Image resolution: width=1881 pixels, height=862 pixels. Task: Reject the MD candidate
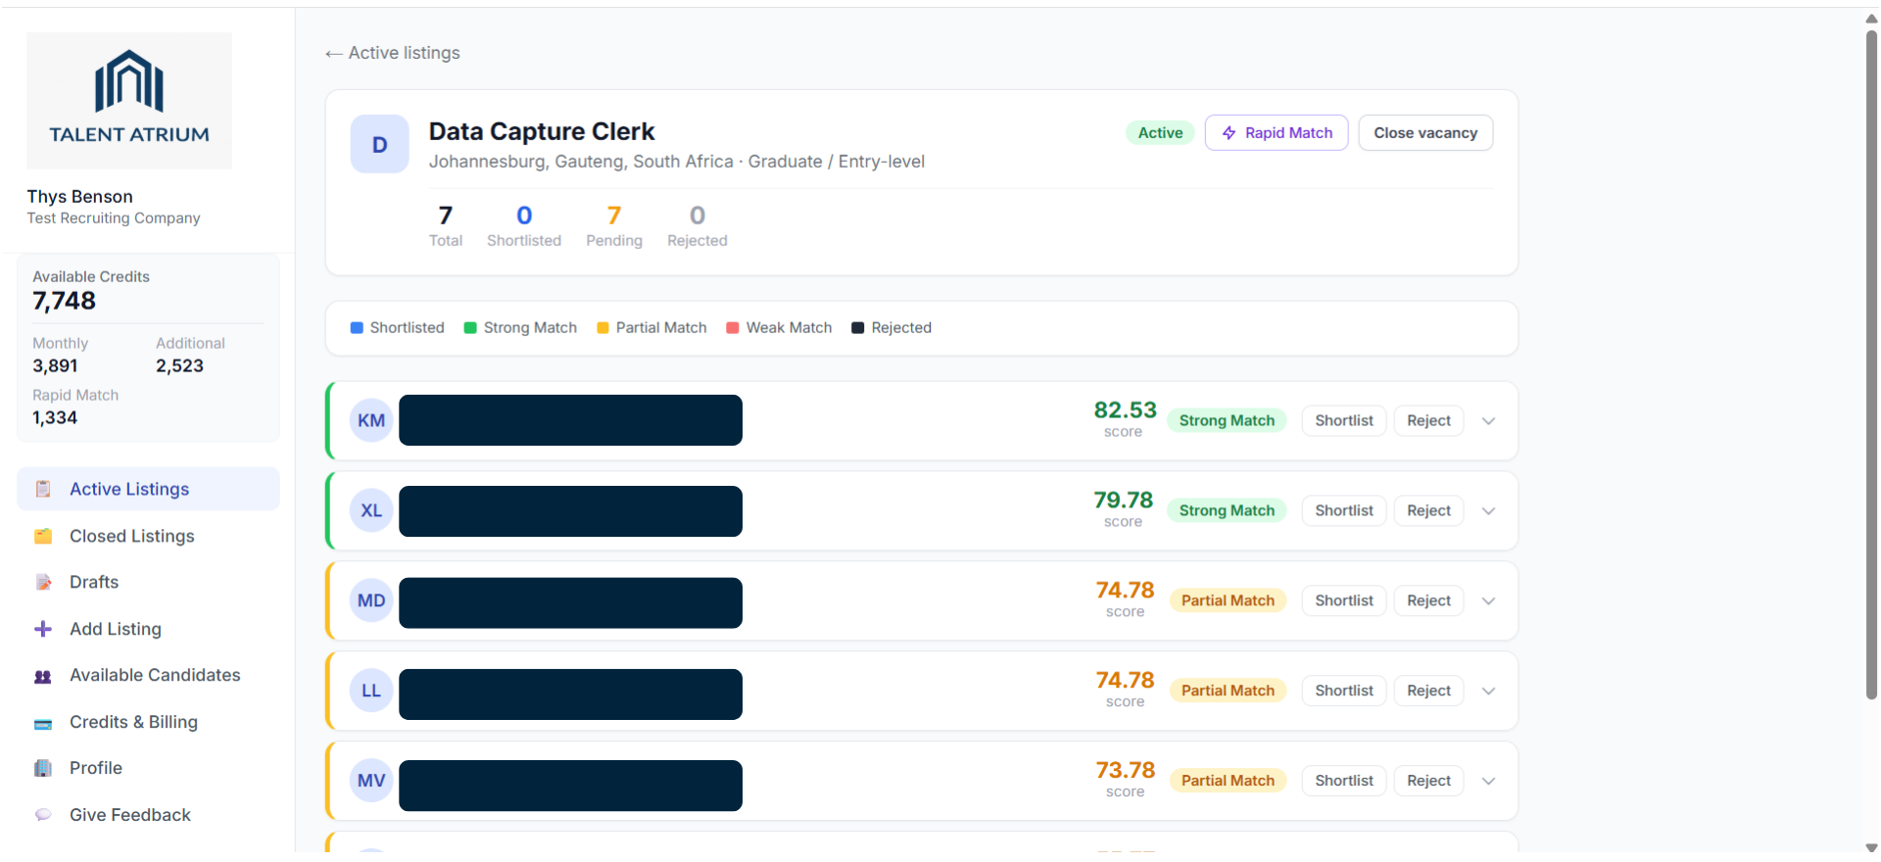[x=1428, y=600]
